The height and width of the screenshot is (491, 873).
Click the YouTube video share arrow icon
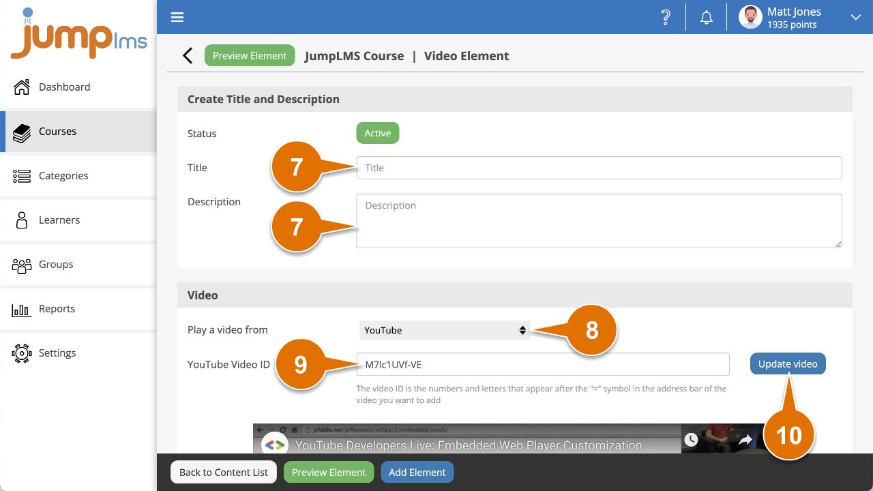coord(745,440)
